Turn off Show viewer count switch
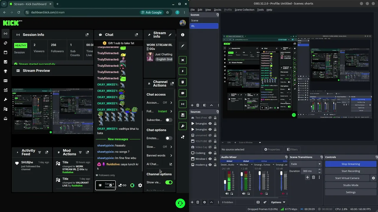The image size is (378, 212). tap(169, 182)
